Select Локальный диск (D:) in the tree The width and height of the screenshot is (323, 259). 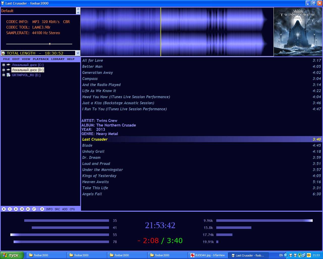pyautogui.click(x=28, y=70)
